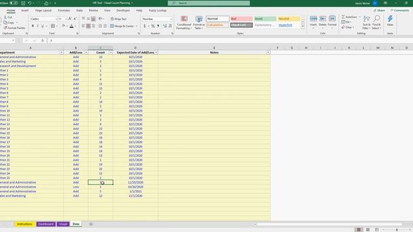Toggle the AutoSave switch

click(14, 3)
